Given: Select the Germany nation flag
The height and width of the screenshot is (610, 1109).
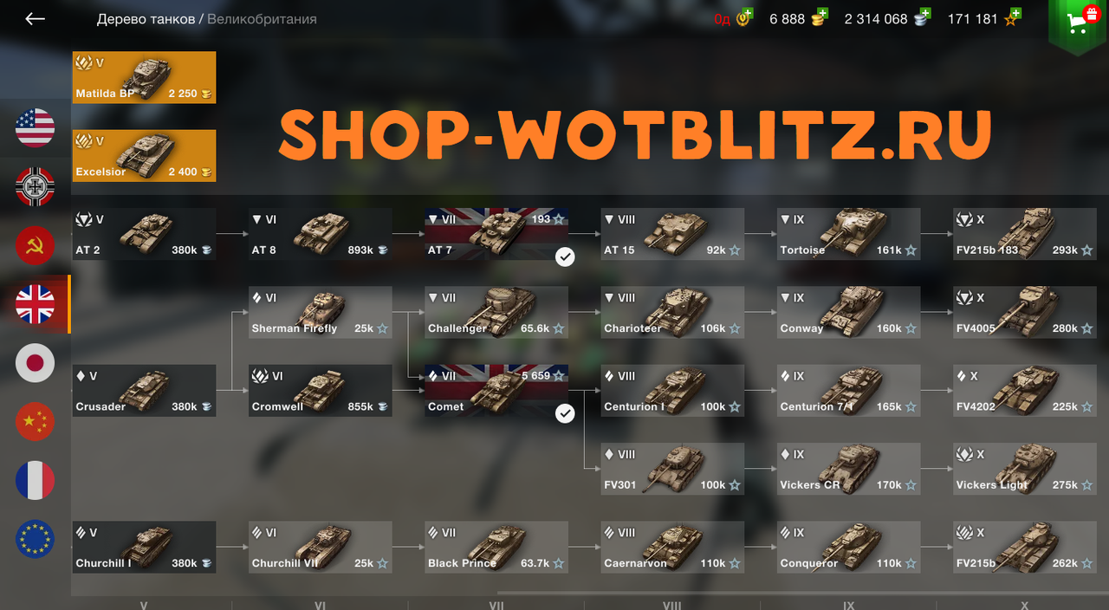Looking at the screenshot, I should click(x=36, y=186).
